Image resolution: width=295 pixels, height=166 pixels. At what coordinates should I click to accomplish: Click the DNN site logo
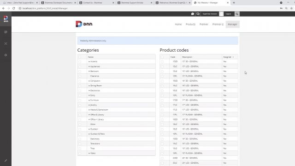coord(84,24)
